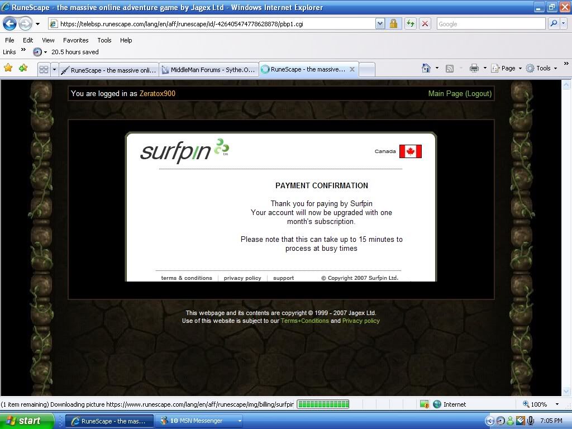Close the active RuneScape tab
Viewport: 572px width, 429px height.
pyautogui.click(x=352, y=69)
